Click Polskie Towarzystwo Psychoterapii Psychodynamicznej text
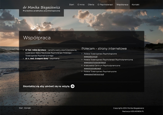The width and height of the screenshot is (163, 115). point(108,60)
